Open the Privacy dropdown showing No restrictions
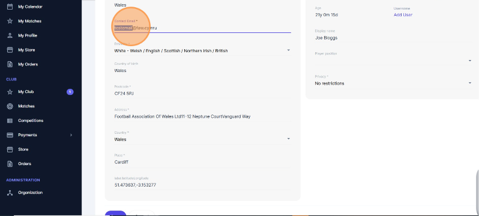 click(393, 83)
